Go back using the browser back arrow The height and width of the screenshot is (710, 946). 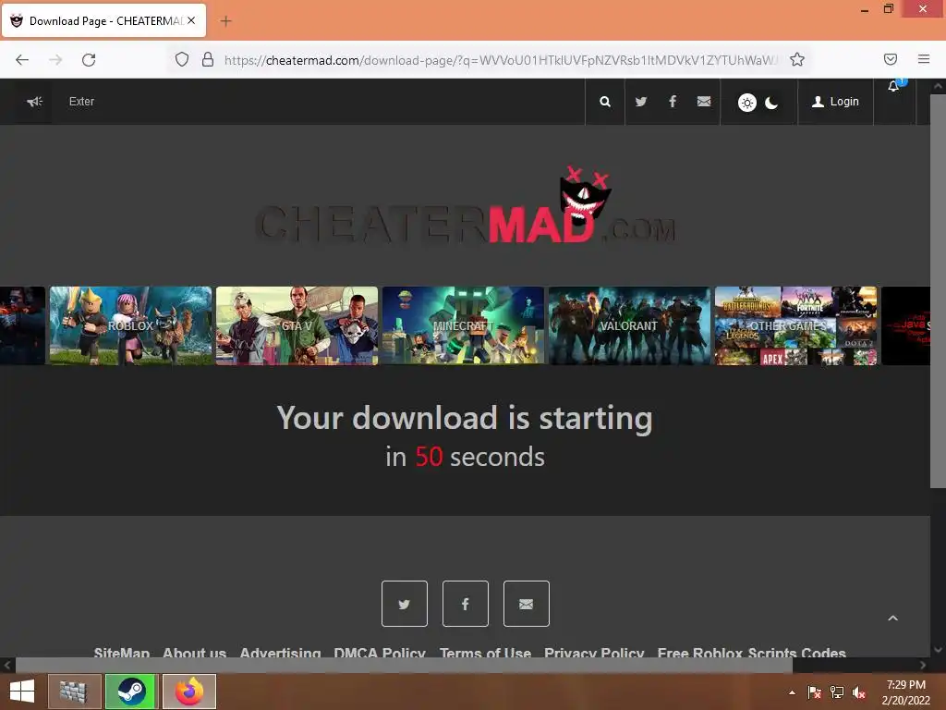click(x=22, y=60)
